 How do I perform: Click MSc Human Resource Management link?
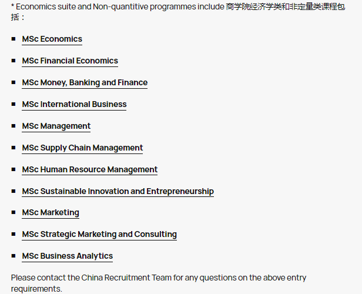90,170
